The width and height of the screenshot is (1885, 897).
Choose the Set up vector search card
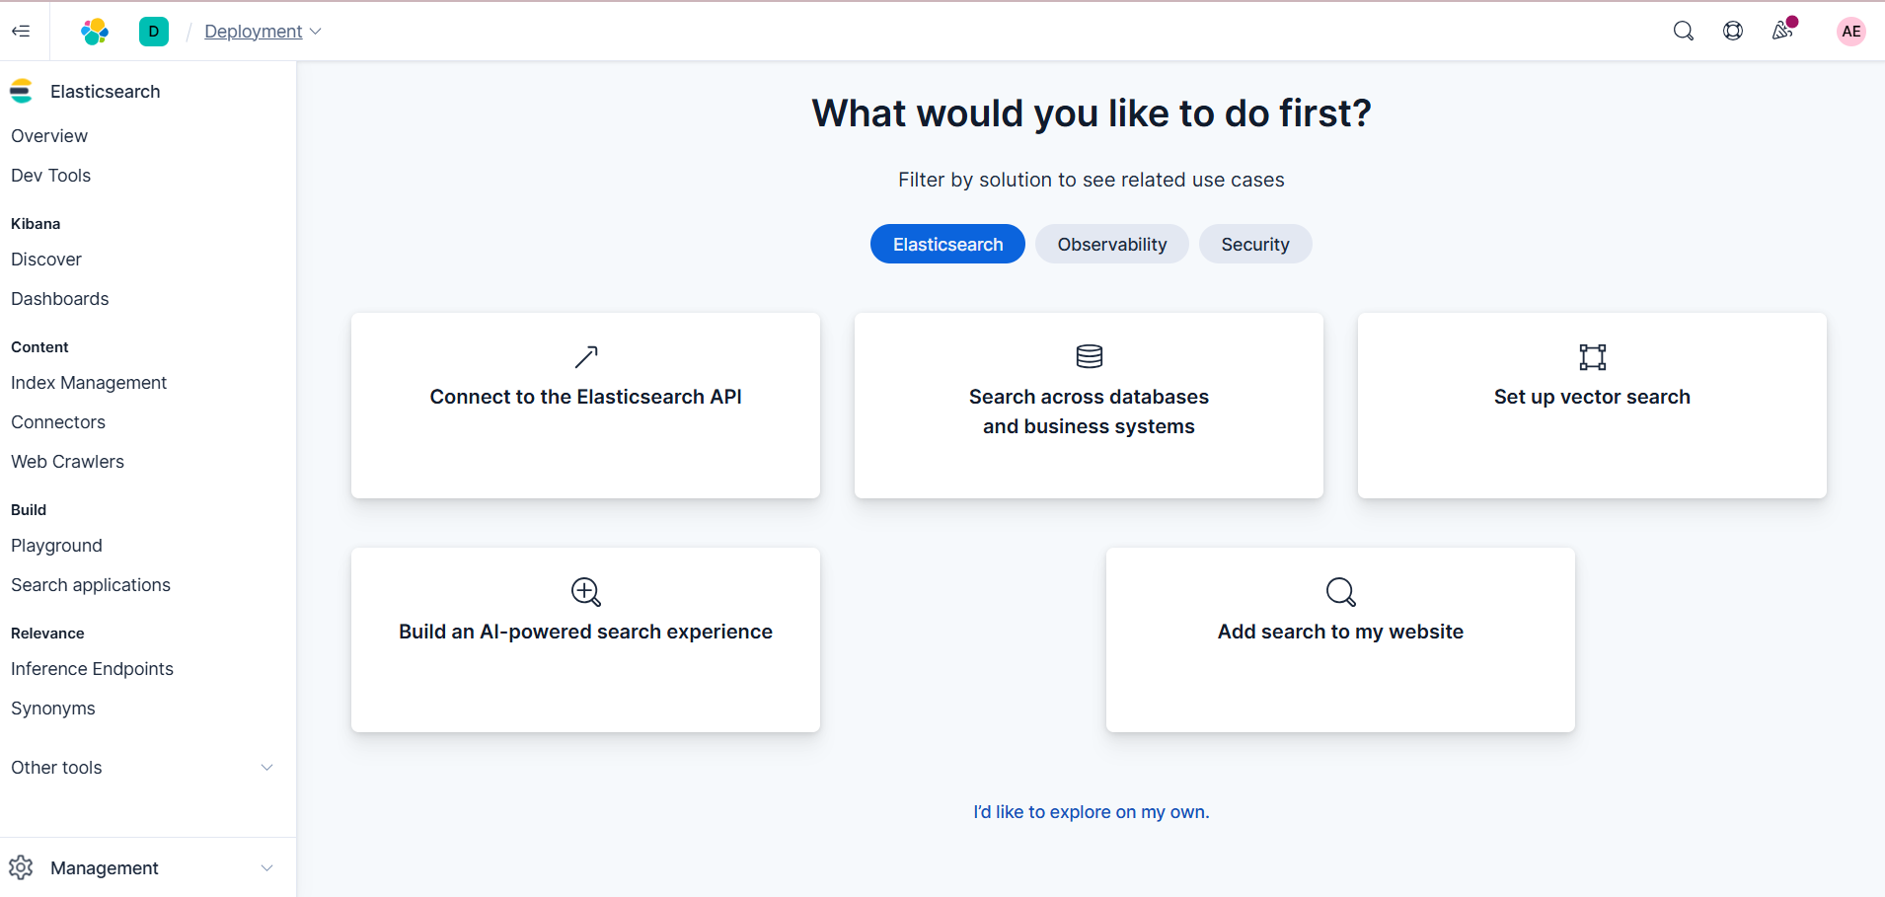pos(1591,405)
